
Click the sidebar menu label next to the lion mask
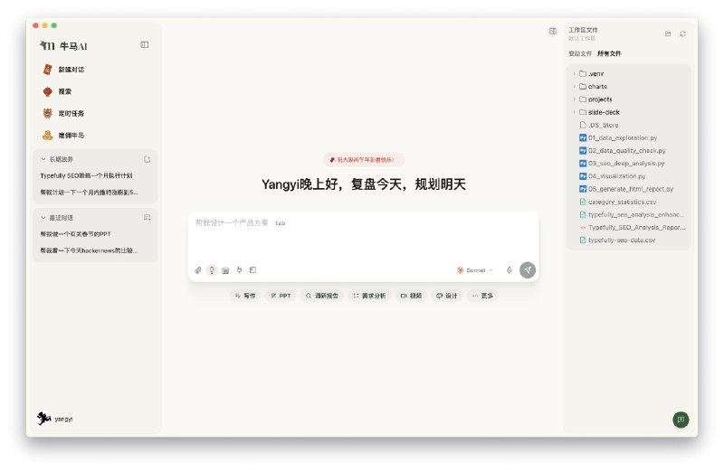(71, 113)
